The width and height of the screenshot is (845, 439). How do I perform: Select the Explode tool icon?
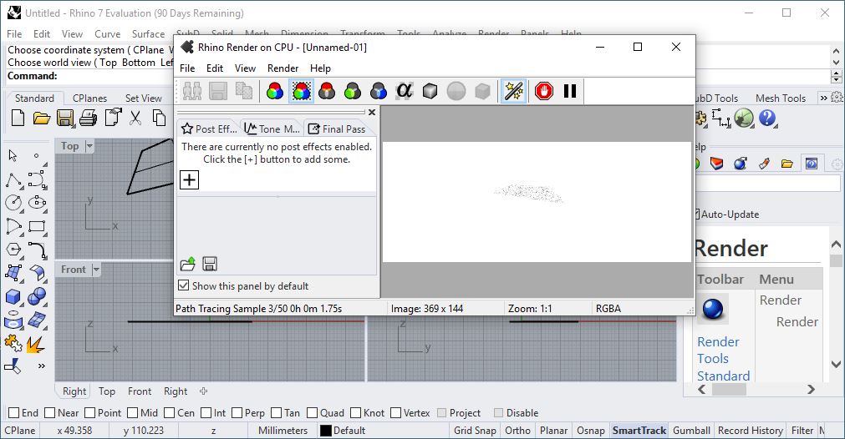[x=36, y=345]
